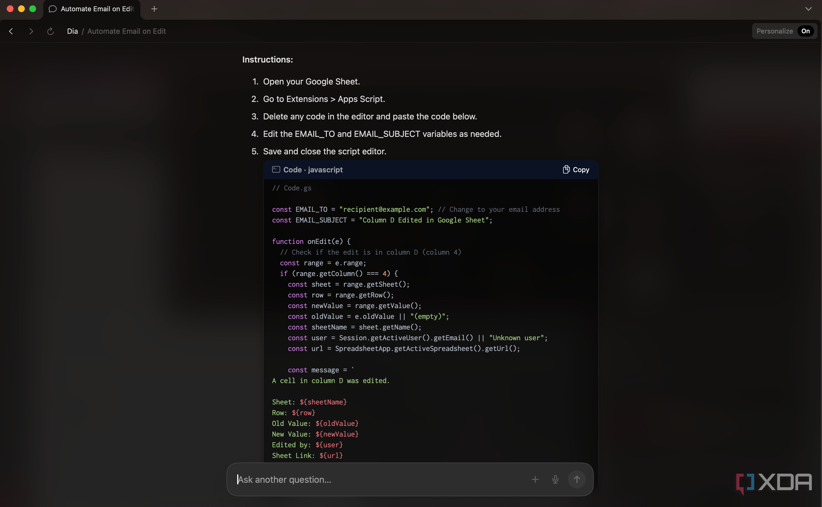The height and width of the screenshot is (507, 822).
Task: Go back with the back arrow
Action: pos(11,31)
